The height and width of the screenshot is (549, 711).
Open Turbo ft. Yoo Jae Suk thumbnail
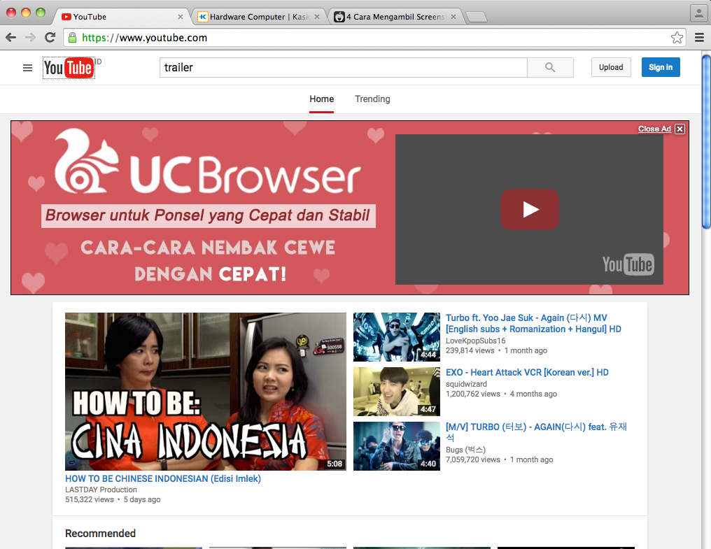[x=397, y=337]
